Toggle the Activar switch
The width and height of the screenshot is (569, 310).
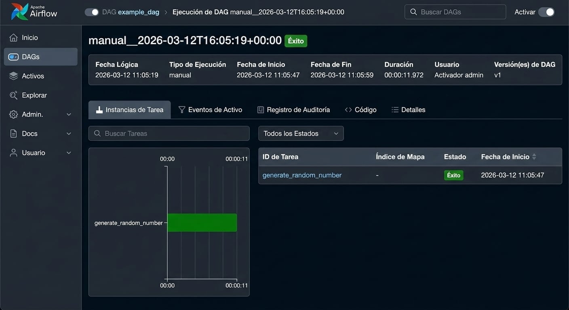pos(547,12)
